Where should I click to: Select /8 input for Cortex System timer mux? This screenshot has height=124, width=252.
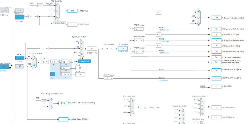(x=199, y=12)
